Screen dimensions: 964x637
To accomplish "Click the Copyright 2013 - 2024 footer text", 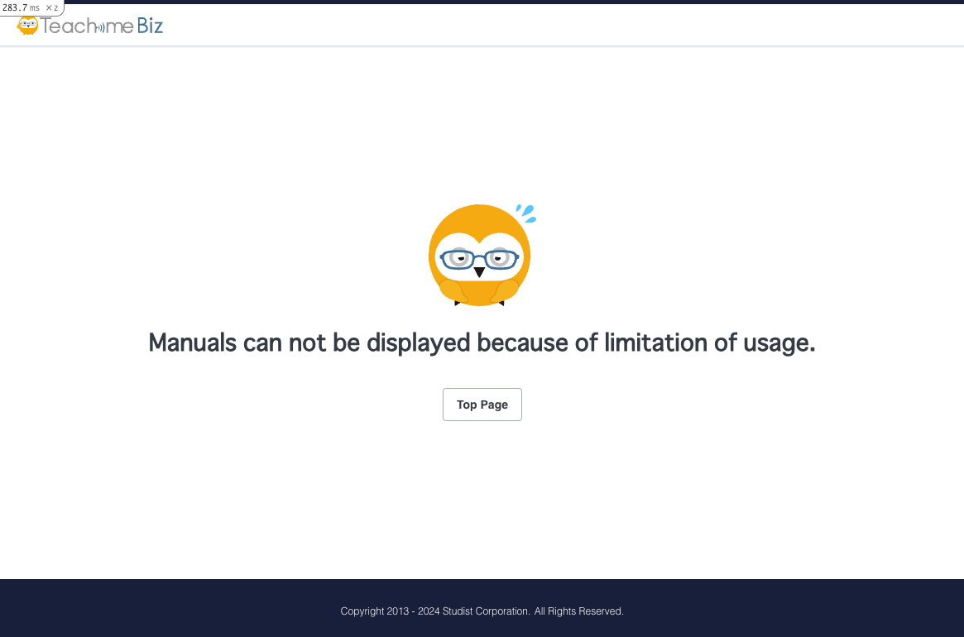I will point(390,611).
